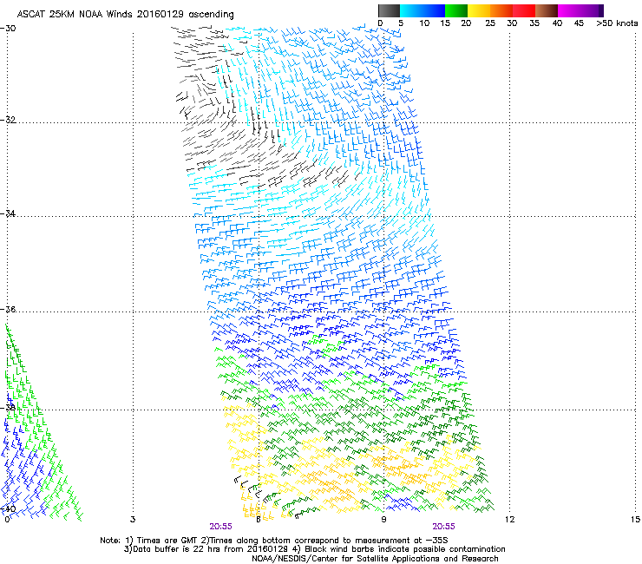Click the gray 0-5 knots legend swatch

coord(389,10)
